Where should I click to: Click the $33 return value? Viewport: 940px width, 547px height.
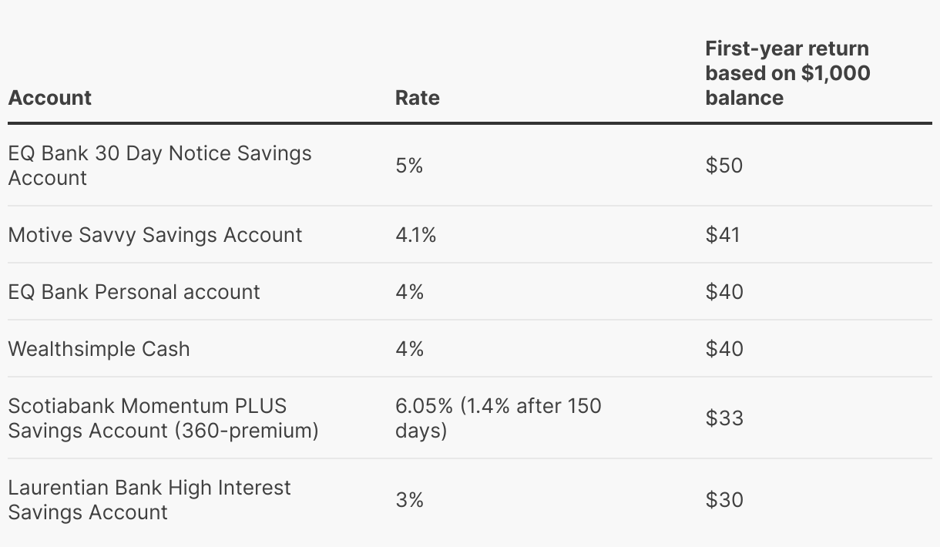point(723,418)
